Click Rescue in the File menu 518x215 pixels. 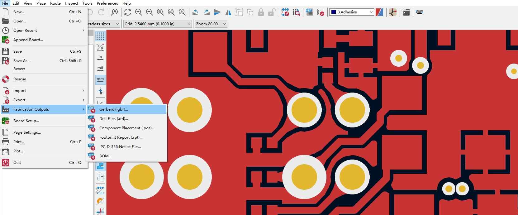tap(44, 79)
